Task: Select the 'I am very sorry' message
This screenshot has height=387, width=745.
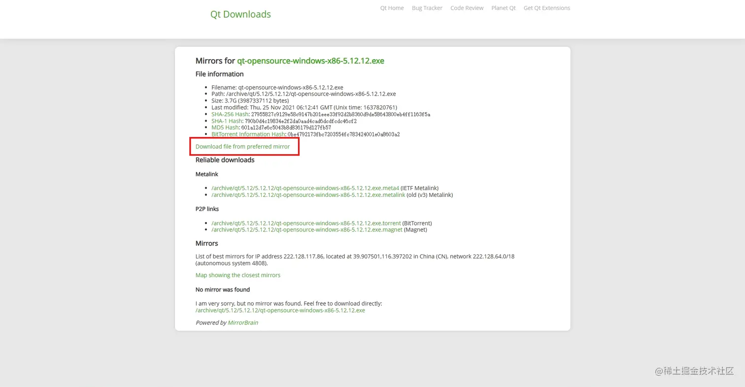Action: coord(289,304)
